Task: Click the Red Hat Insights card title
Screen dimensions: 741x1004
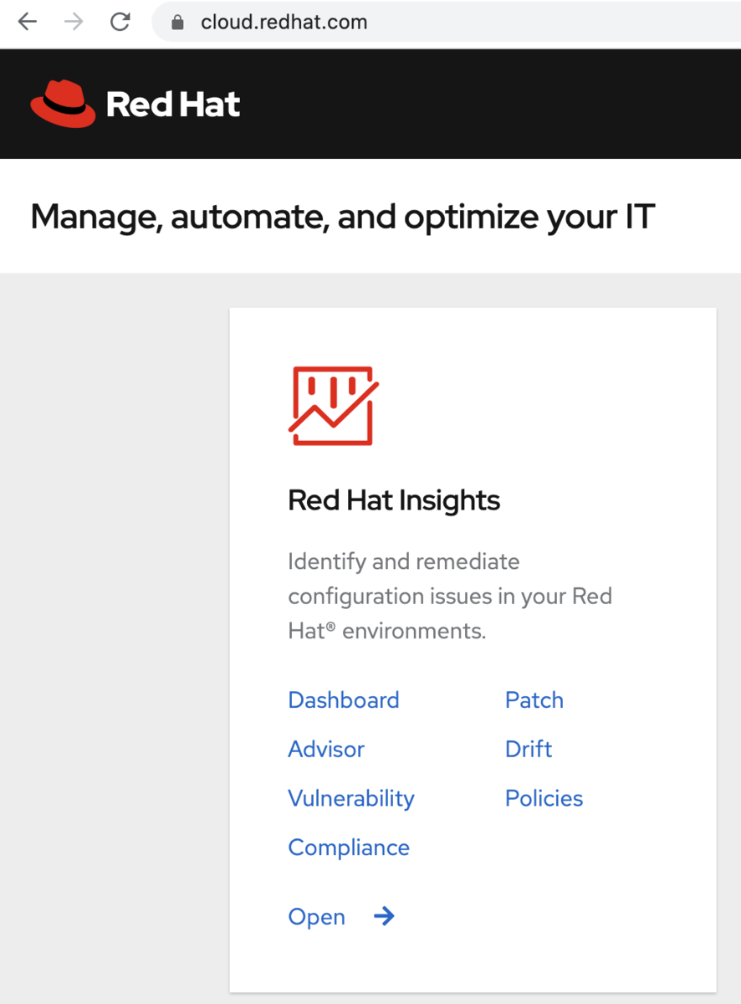Action: 394,500
